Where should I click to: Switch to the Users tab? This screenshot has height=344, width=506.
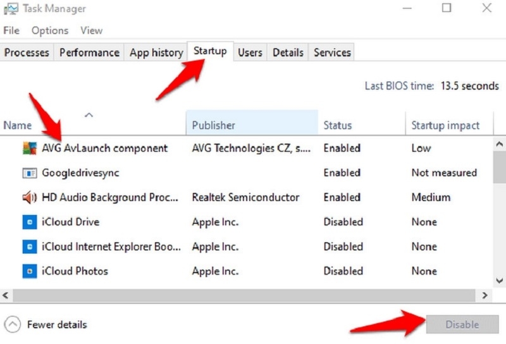[x=250, y=52]
